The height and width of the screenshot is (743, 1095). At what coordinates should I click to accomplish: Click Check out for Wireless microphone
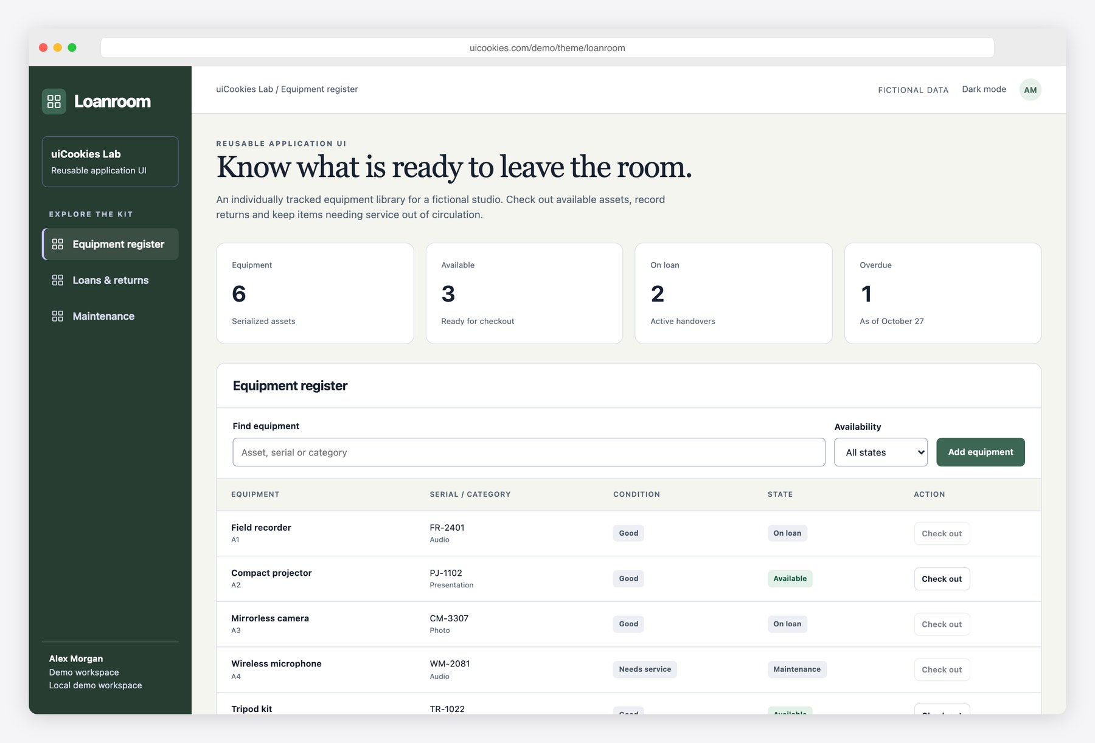click(x=942, y=670)
